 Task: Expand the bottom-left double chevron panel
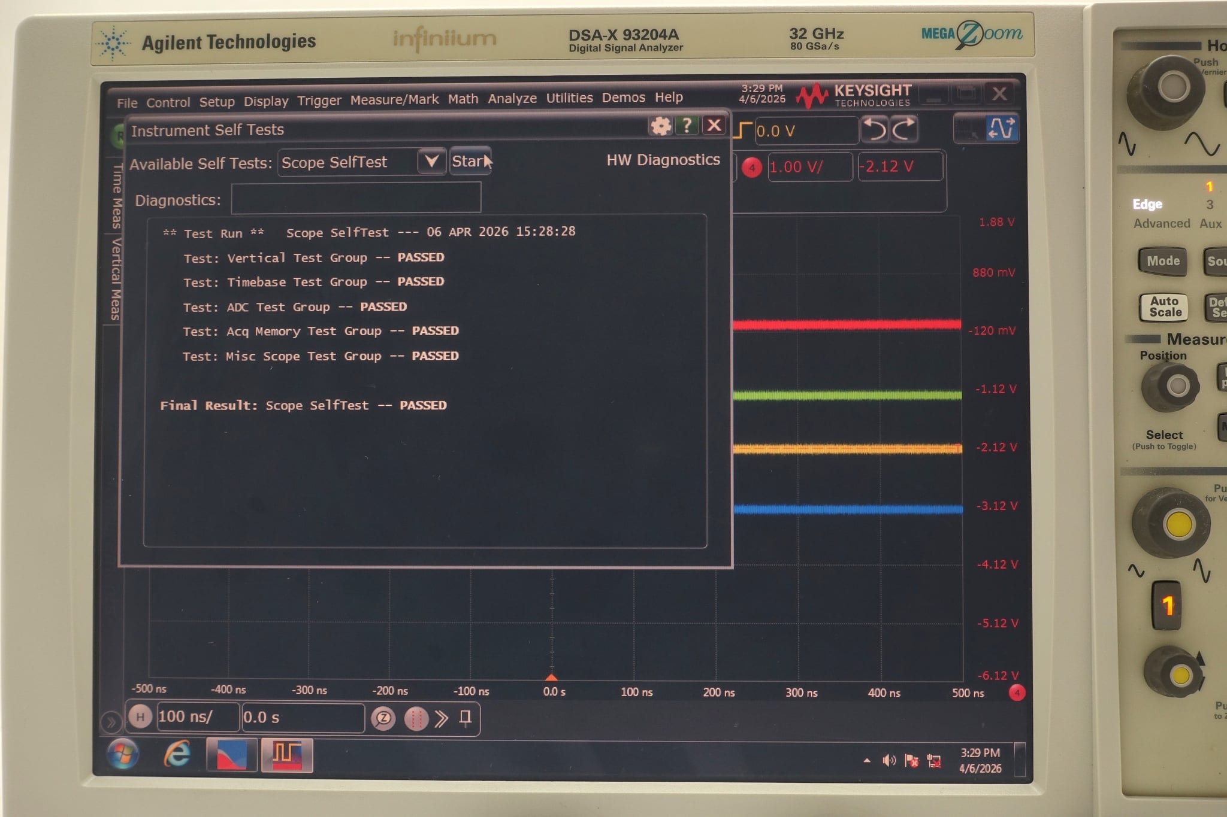(x=111, y=722)
